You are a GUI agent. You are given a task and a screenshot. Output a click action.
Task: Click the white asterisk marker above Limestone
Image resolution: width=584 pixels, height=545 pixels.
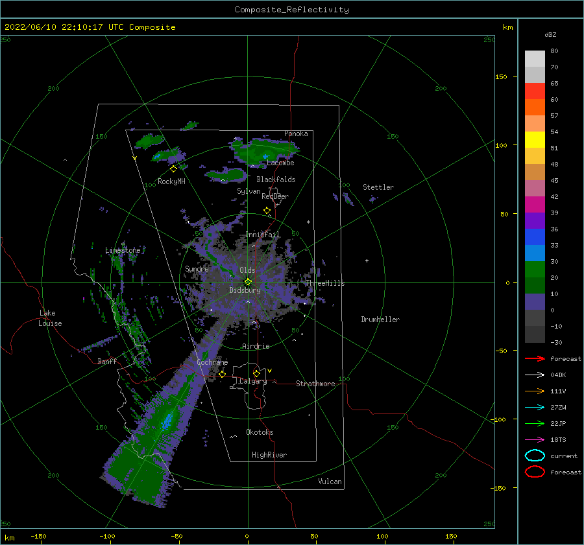point(123,244)
